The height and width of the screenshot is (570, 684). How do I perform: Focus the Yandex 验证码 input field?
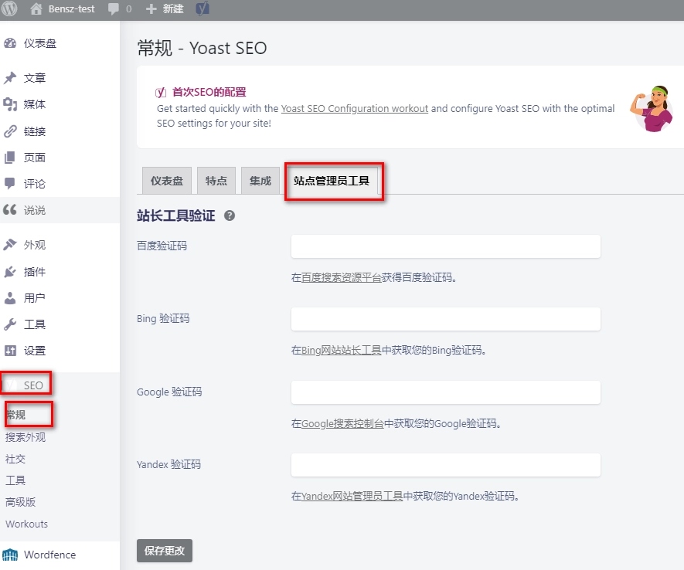[x=446, y=465]
